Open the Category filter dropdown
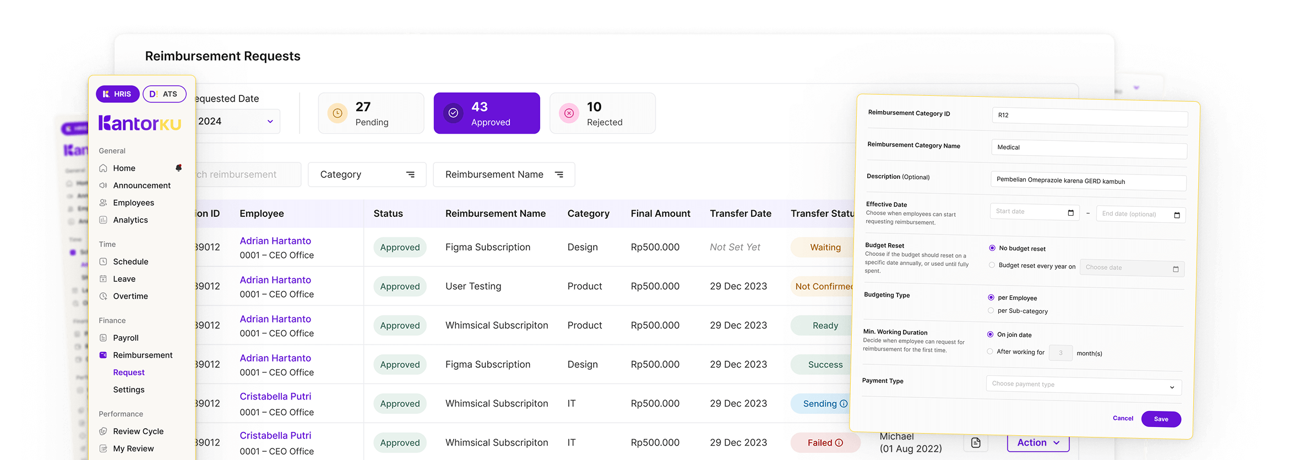The width and height of the screenshot is (1289, 460). coord(367,174)
